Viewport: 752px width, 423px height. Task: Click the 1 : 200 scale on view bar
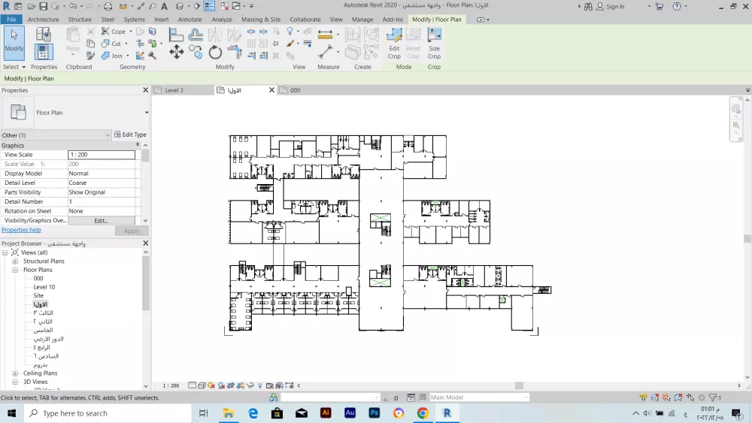(x=171, y=385)
